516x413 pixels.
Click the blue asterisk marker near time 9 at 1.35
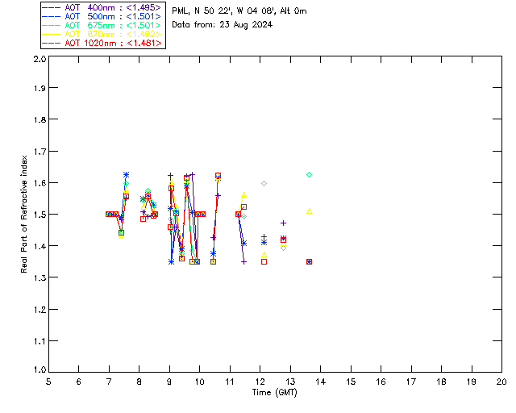click(x=171, y=262)
